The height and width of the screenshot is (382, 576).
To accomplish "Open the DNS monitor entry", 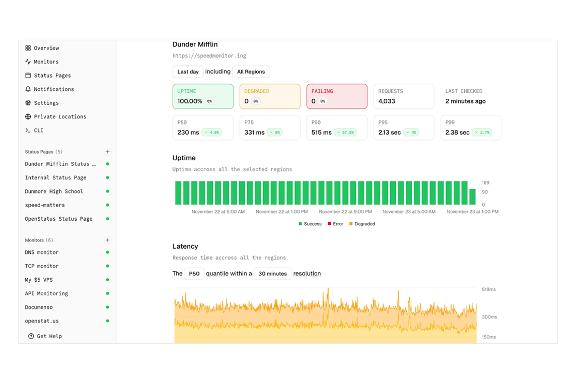I will click(42, 252).
